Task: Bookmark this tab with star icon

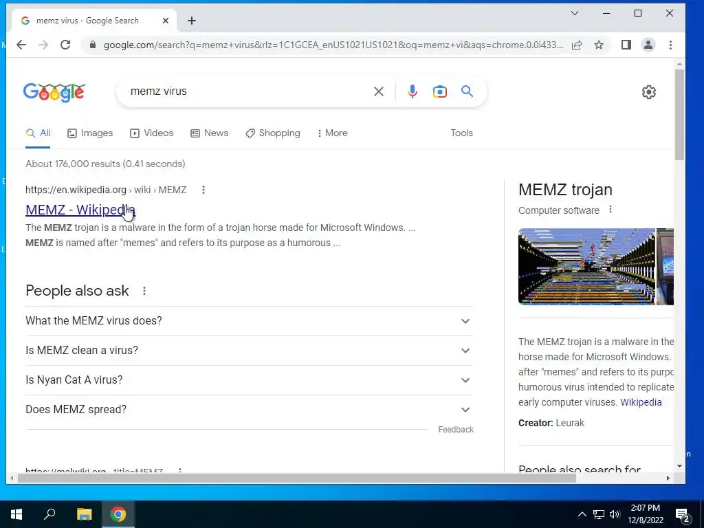Action: click(599, 45)
